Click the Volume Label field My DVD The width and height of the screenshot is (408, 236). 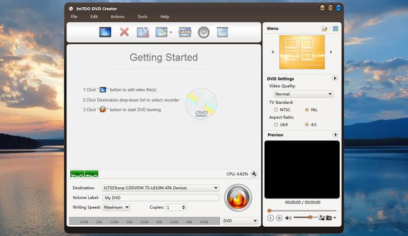(161, 198)
